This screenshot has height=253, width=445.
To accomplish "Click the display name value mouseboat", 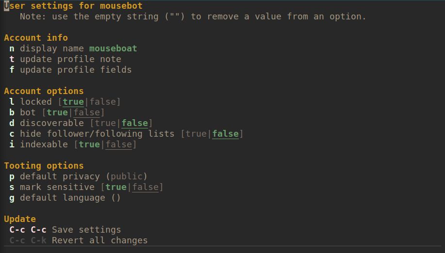I will (x=113, y=48).
